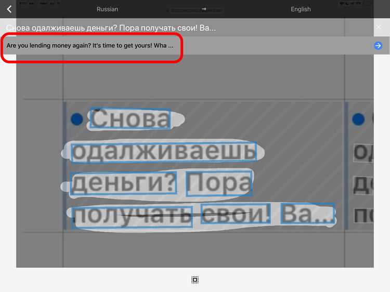Tap the Russian source text line
Viewport: 390px width, 292px height.
tap(111, 28)
